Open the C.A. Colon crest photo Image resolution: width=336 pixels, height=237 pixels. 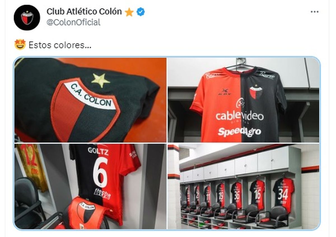(90, 100)
